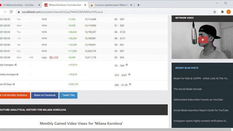Open help icon beside $19 - $307
Viewport: 233px width, 131px height.
click(x=129, y=74)
